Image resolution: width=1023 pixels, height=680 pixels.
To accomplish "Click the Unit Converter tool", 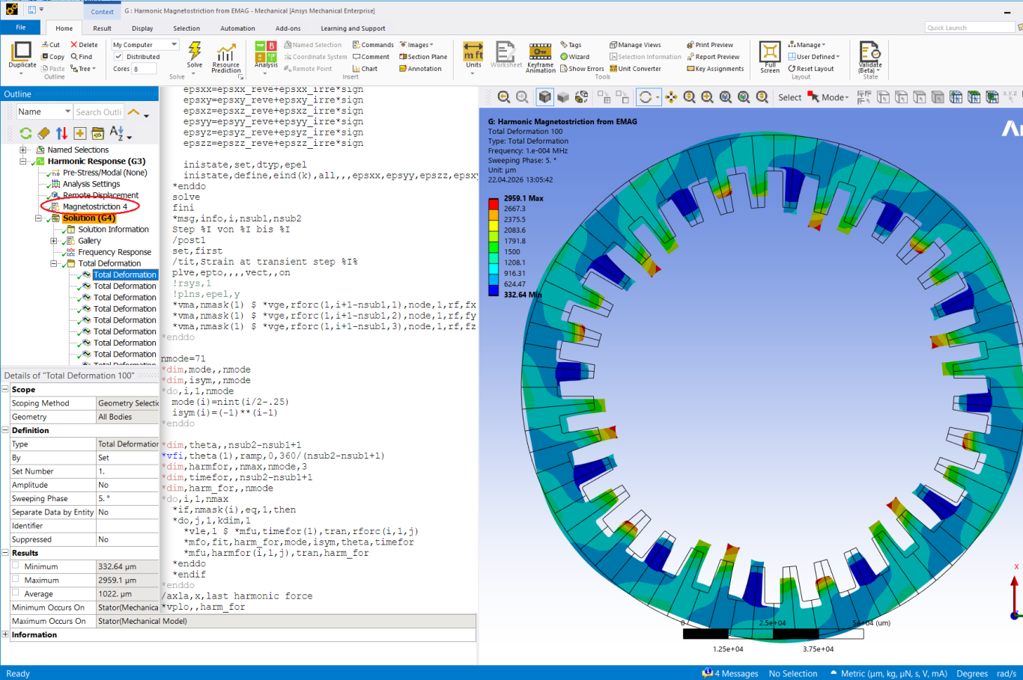I will (x=635, y=69).
